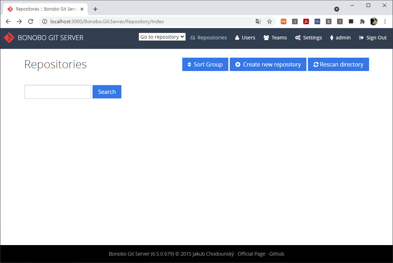Open a new browser tab

(95, 9)
